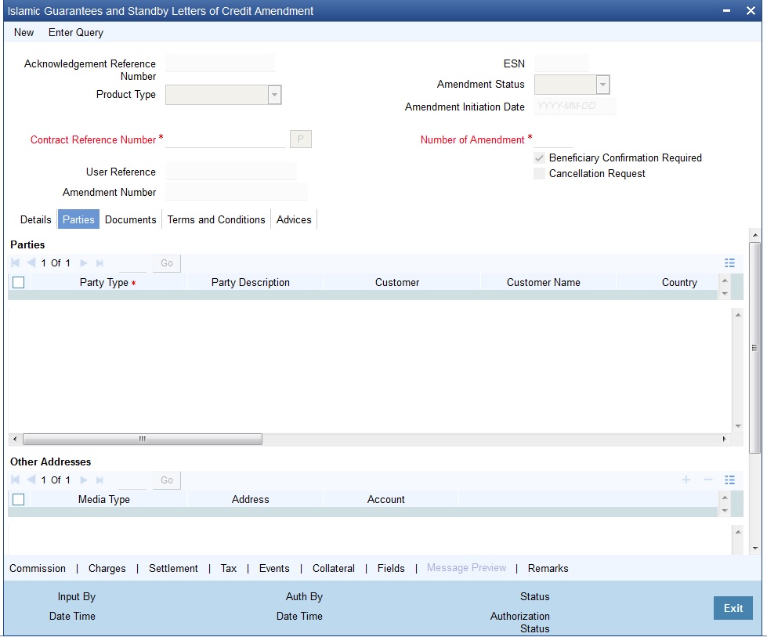Click the Party Type column header

(107, 282)
